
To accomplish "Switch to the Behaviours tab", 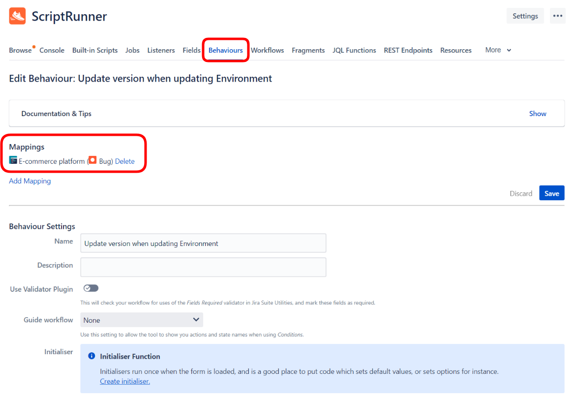I will coord(226,50).
